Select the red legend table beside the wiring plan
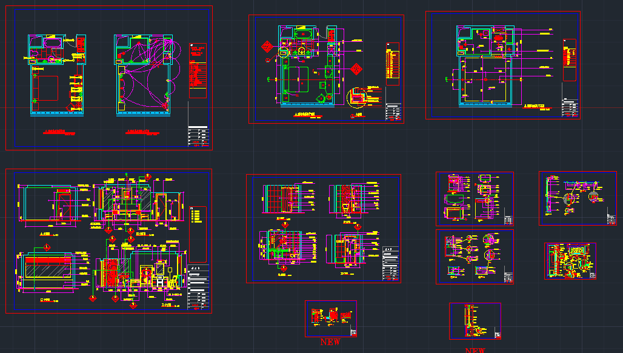 tap(198, 70)
